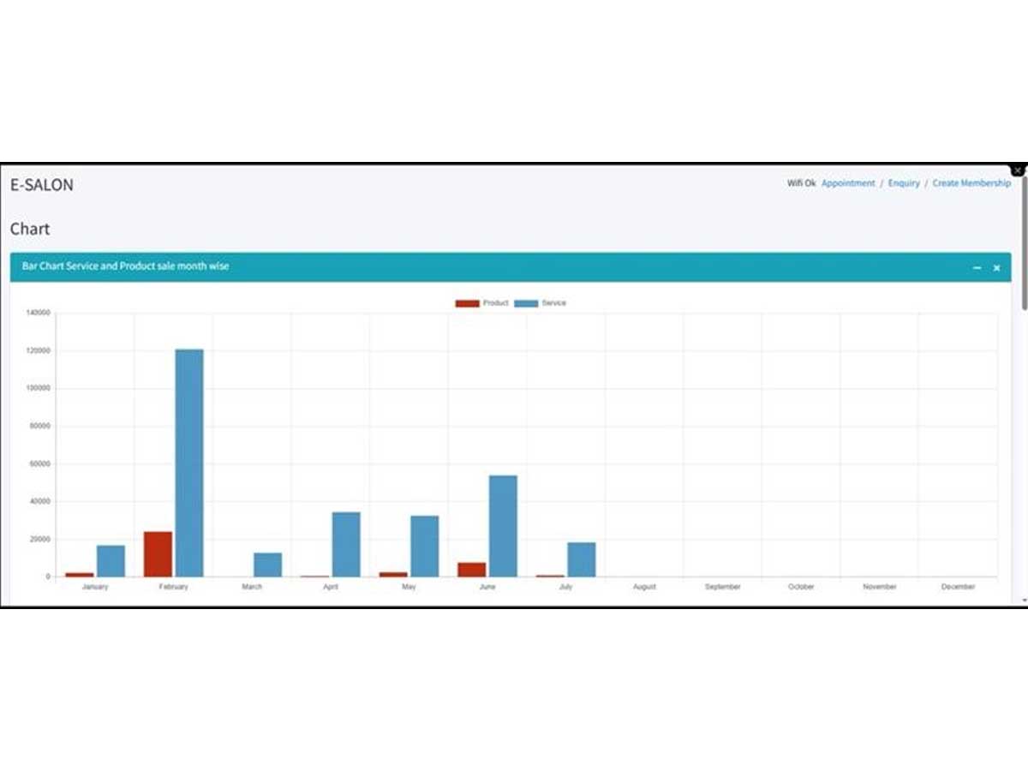
Task: Toggle the Service legend blue swatch
Action: pyautogui.click(x=526, y=303)
